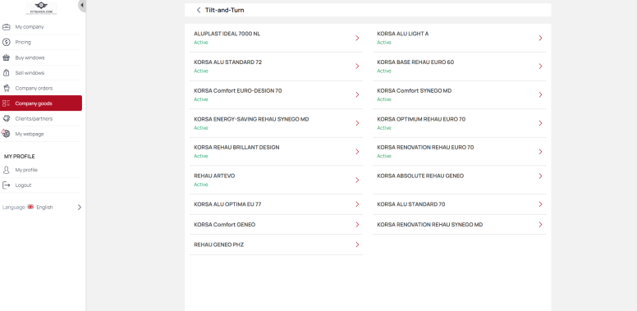
Task: Open KORSA Comfort SYNEGO MD chevron
Action: (x=541, y=94)
